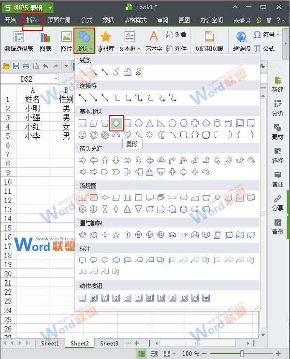Select the cube basic shape

coord(229,123)
